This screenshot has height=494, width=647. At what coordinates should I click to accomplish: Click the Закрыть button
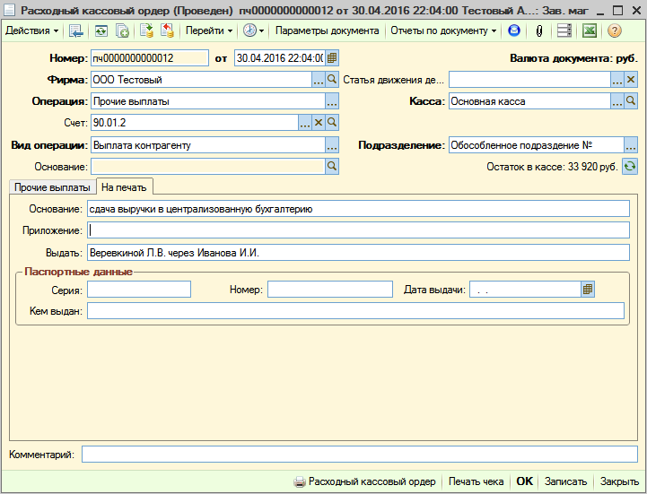coord(619,481)
